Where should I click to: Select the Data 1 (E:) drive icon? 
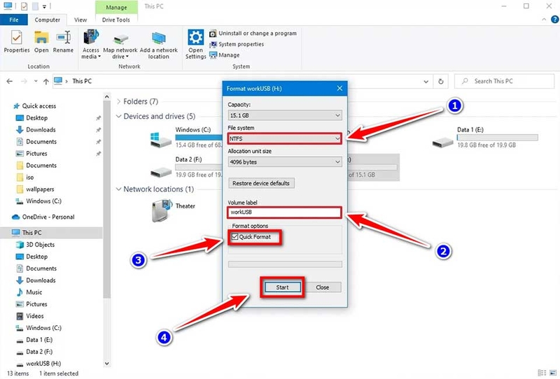tap(442, 142)
